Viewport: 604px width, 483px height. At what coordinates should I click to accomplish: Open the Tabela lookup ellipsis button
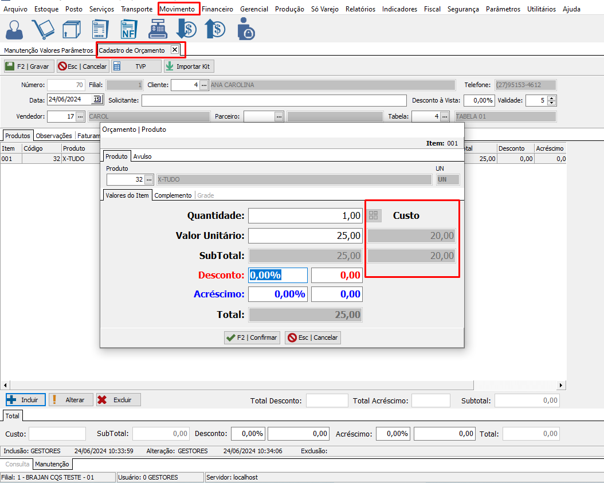click(444, 116)
